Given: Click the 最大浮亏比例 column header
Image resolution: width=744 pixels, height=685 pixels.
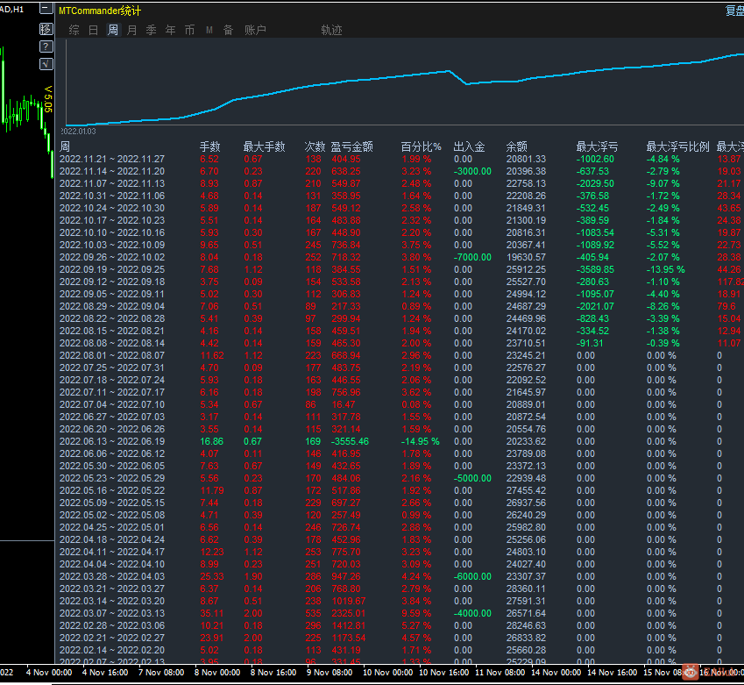Looking at the screenshot, I should 677,146.
